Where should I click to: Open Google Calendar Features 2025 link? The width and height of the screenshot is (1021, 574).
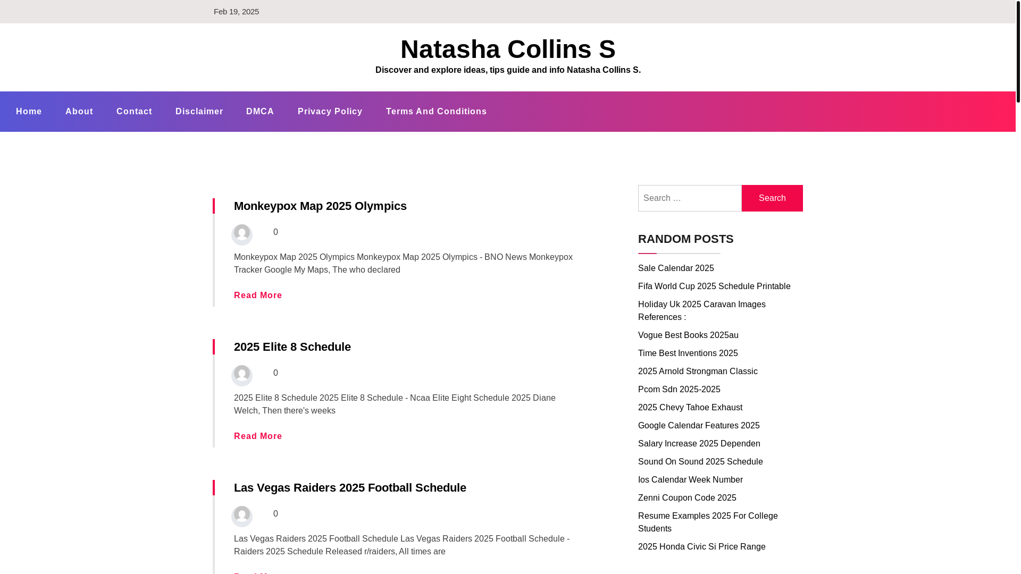(x=699, y=426)
